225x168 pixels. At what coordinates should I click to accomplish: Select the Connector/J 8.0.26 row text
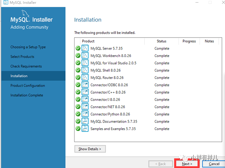[x=105, y=100]
